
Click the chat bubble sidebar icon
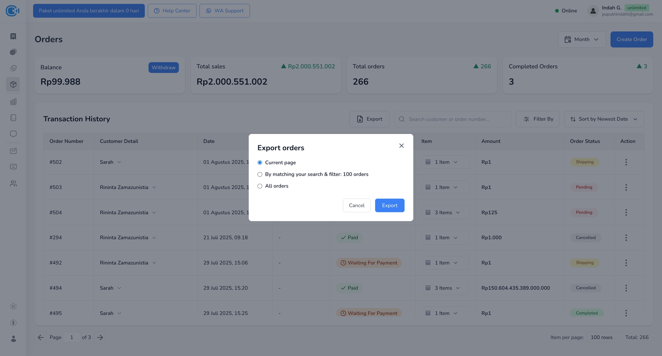(13, 134)
